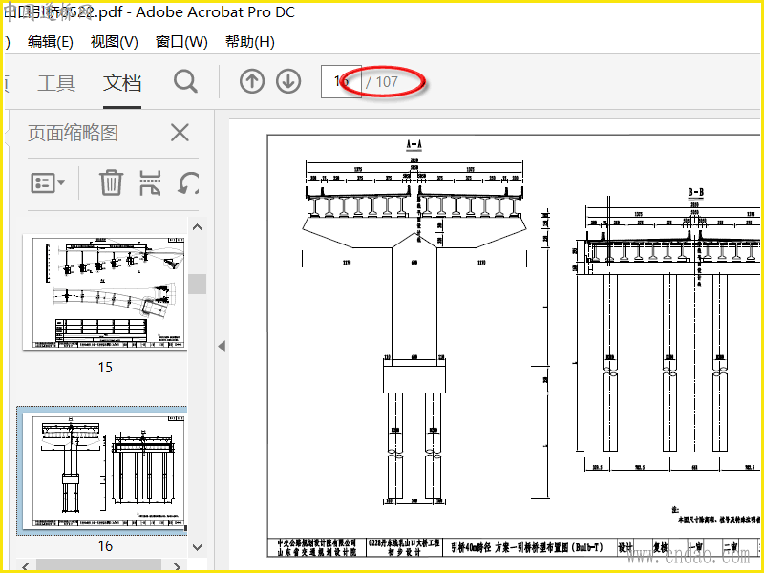Screen dimensions: 764x573
Task: Click the page label 16
Action: coord(105,546)
